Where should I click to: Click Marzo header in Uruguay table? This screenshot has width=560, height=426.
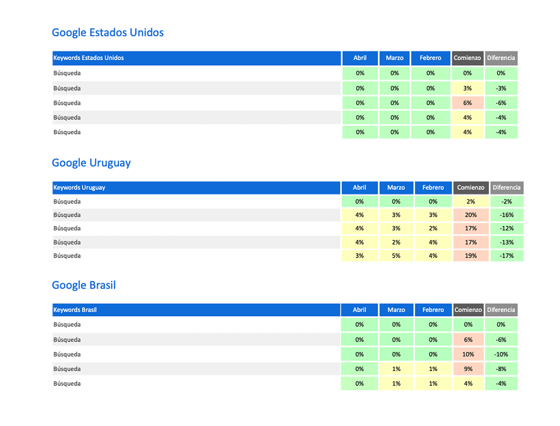click(x=396, y=188)
